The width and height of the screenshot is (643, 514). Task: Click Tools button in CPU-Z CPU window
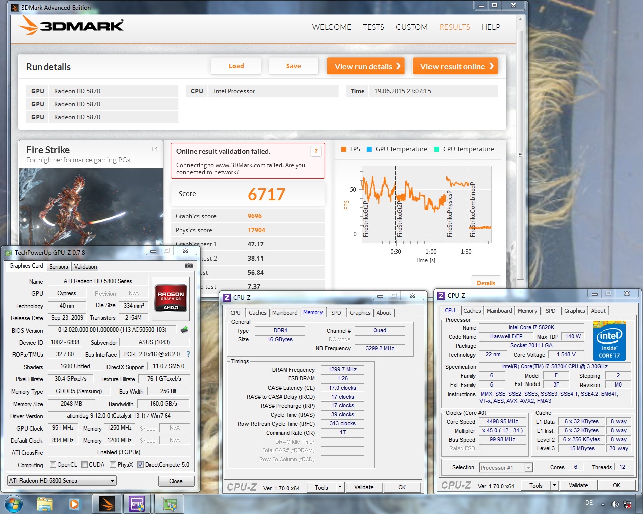(x=536, y=485)
